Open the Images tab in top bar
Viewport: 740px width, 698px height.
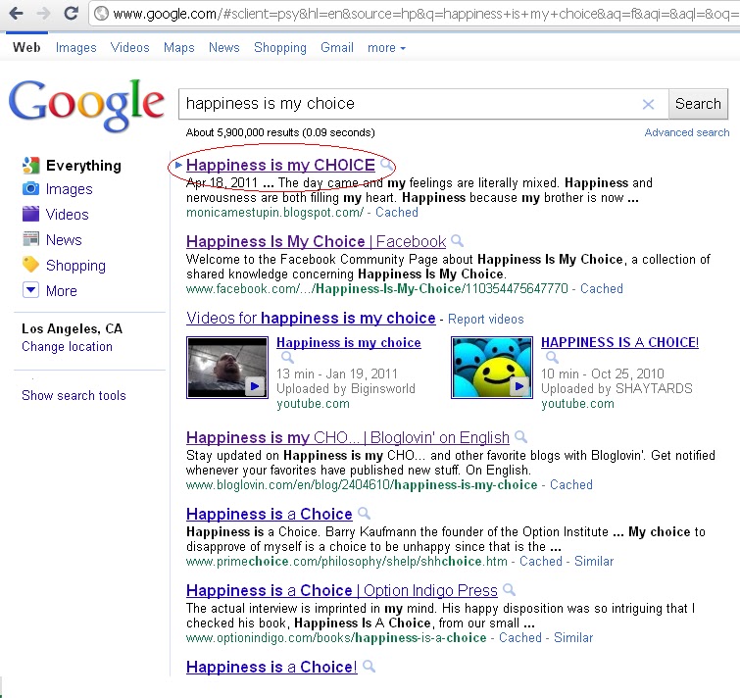click(x=76, y=48)
